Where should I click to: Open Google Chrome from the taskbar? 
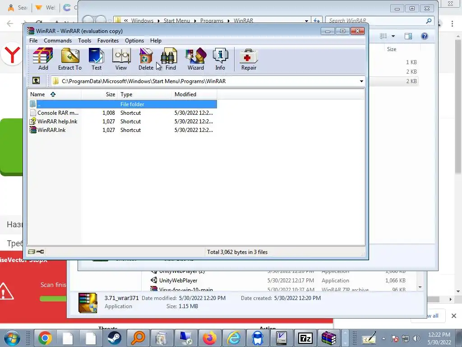tap(45, 338)
